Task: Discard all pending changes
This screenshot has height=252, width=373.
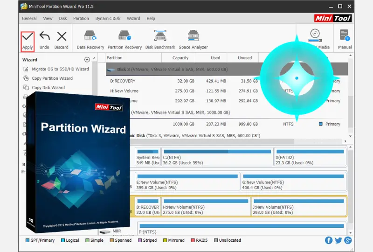Action: click(62, 41)
